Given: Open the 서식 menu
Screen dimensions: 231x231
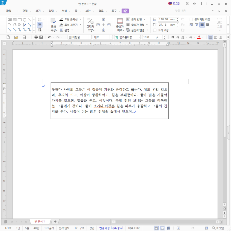Looking at the screenshot, I should (66, 11).
